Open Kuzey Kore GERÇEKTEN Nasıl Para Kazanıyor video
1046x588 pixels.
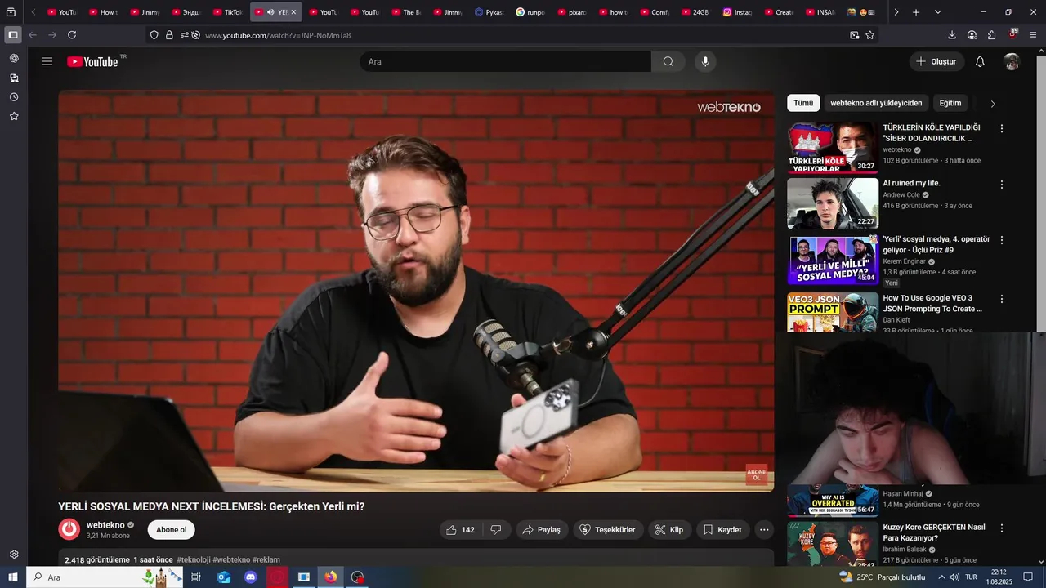932,532
